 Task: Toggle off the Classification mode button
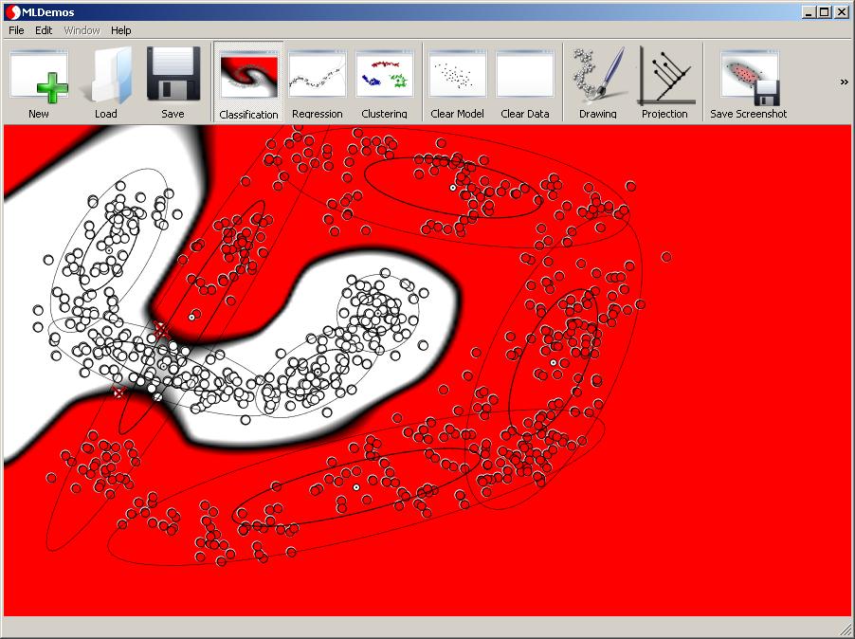click(x=248, y=76)
